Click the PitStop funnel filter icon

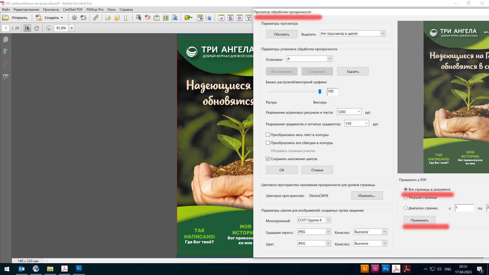tap(248, 18)
